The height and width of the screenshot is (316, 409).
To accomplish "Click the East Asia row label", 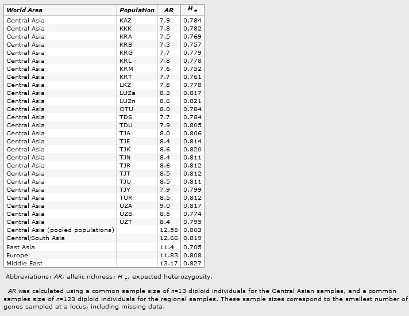I will pos(20,248).
